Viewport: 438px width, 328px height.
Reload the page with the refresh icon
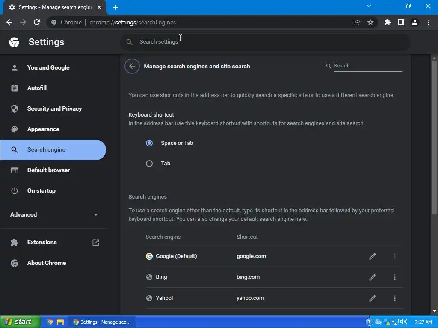(x=37, y=22)
